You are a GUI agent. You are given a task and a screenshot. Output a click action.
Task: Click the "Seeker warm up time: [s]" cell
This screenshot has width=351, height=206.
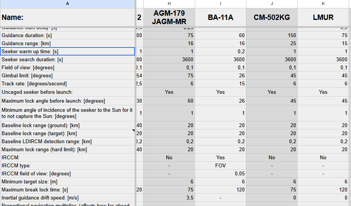(67, 51)
